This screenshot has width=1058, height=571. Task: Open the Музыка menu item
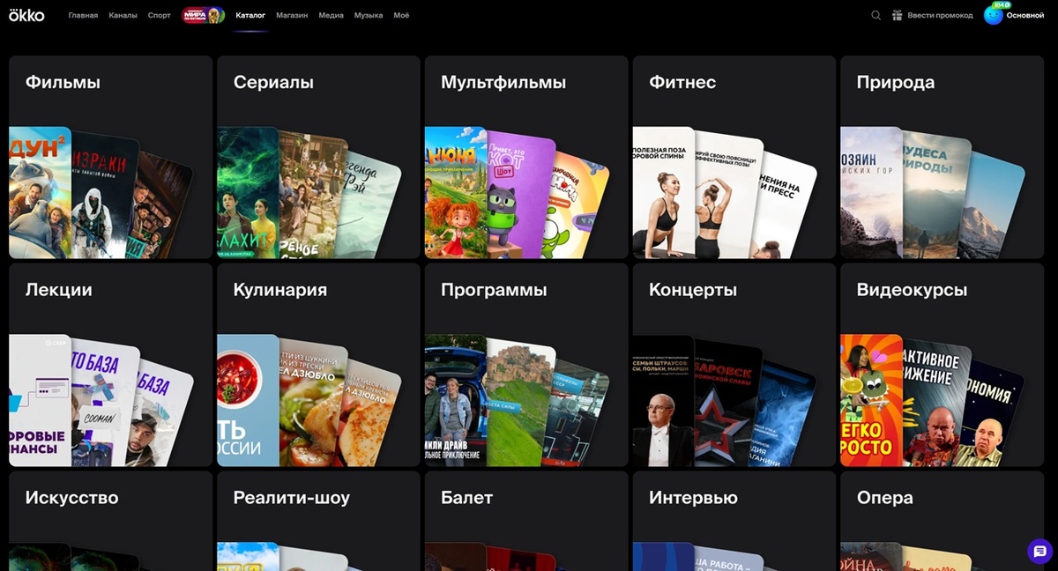click(369, 15)
